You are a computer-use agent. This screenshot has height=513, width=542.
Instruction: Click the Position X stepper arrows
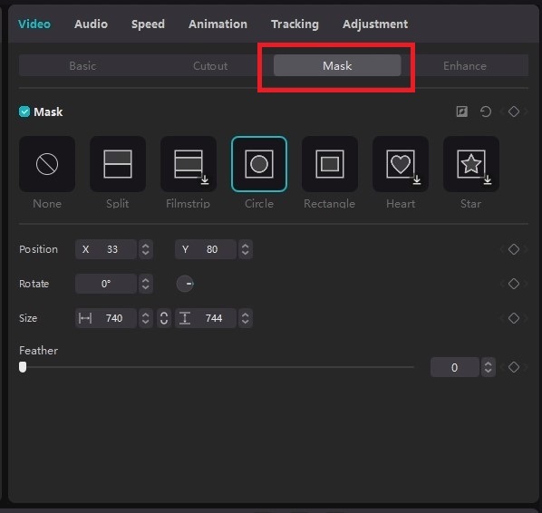pyautogui.click(x=146, y=249)
